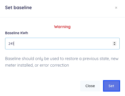This screenshot has height=96, width=125.
Task: Click the Set baseline dialog title
Action: 19,8
